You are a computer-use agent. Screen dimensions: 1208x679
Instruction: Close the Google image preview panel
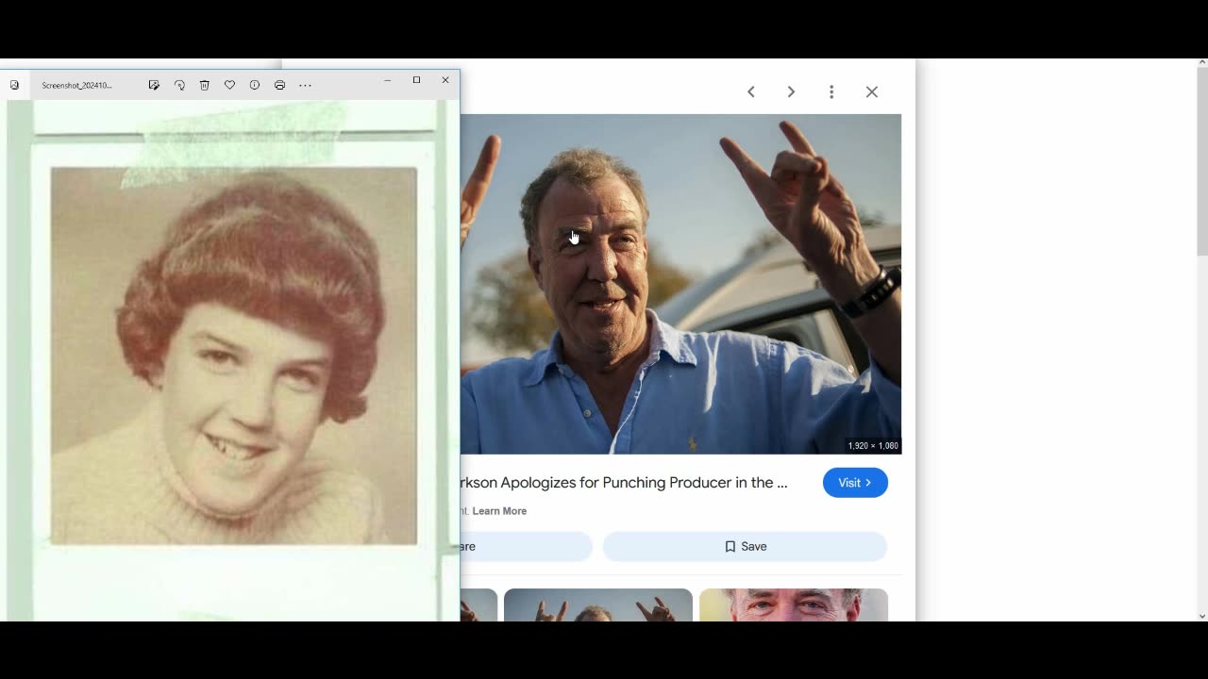(872, 91)
